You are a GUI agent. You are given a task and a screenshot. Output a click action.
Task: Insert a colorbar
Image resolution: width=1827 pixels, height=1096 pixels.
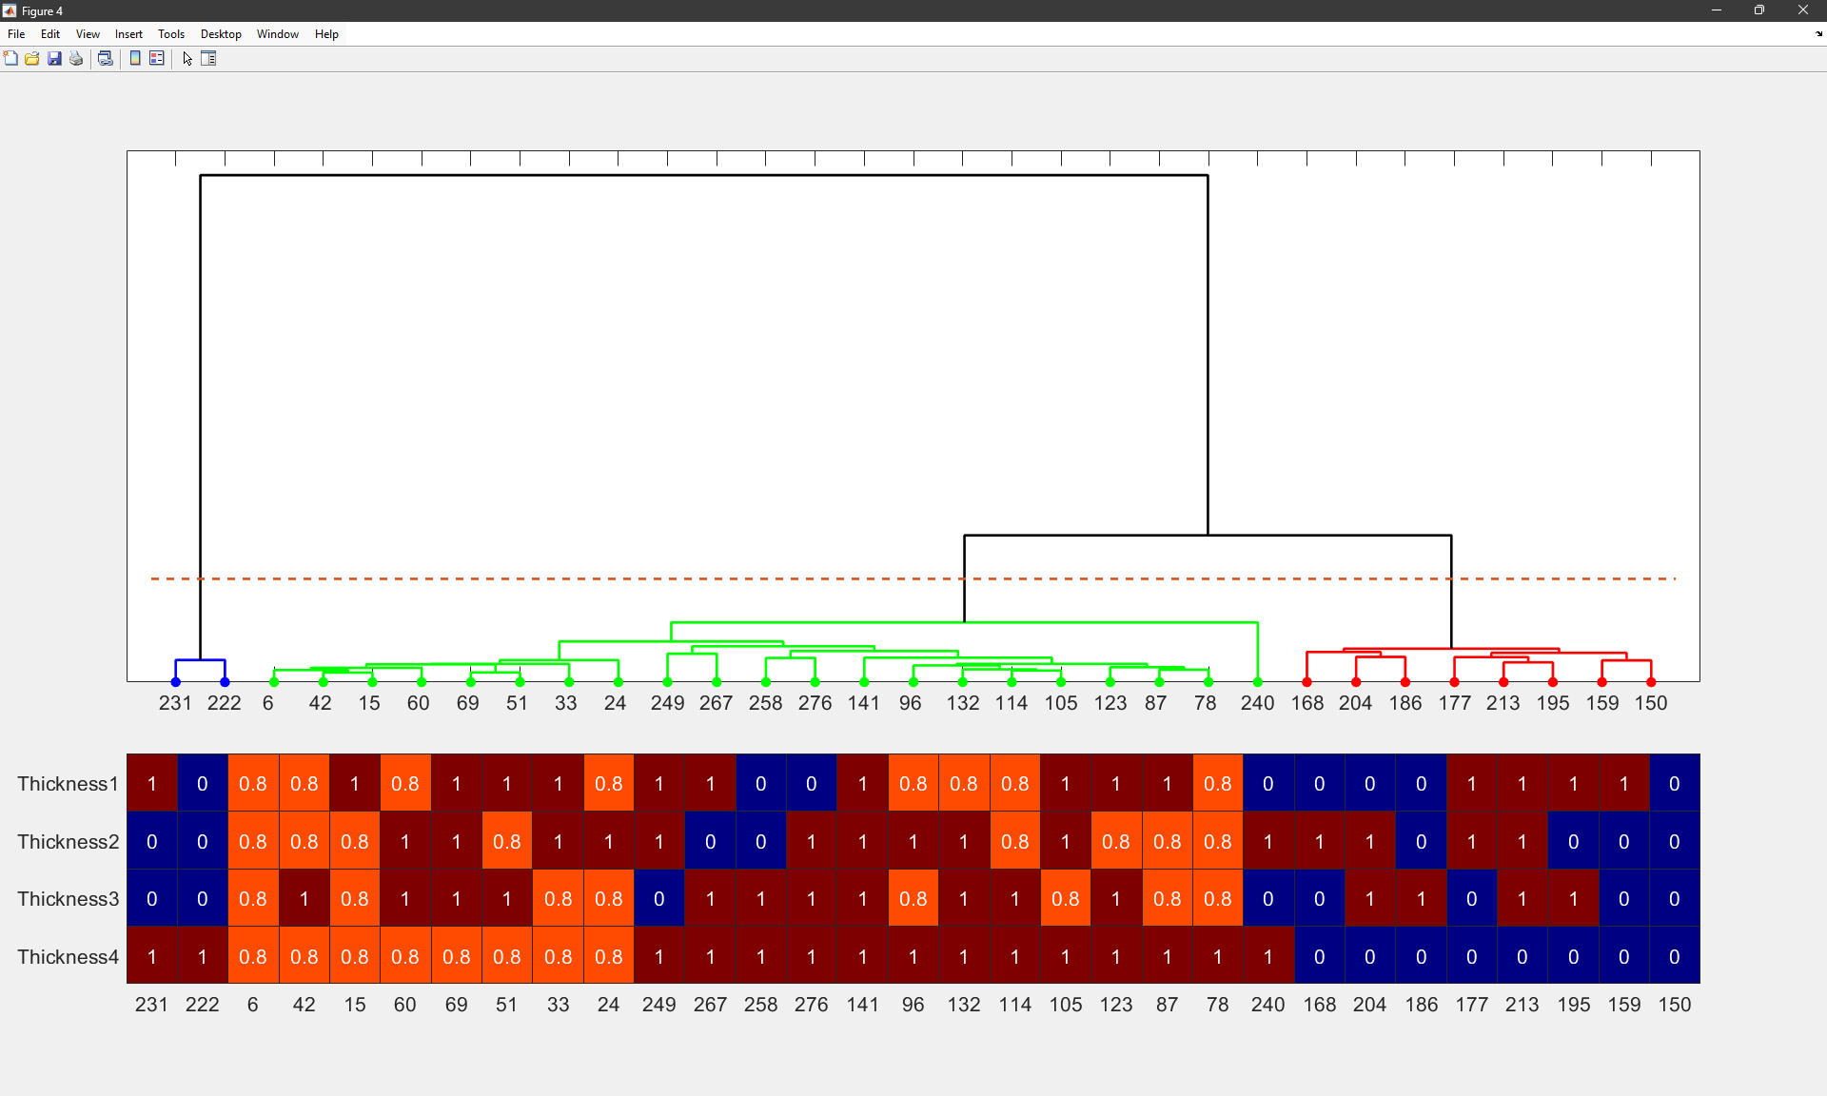pyautogui.click(x=135, y=59)
